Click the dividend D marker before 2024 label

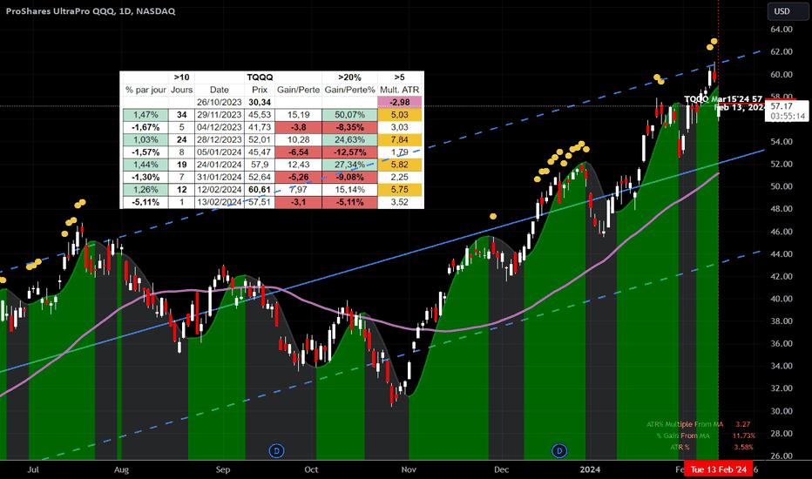pos(559,451)
